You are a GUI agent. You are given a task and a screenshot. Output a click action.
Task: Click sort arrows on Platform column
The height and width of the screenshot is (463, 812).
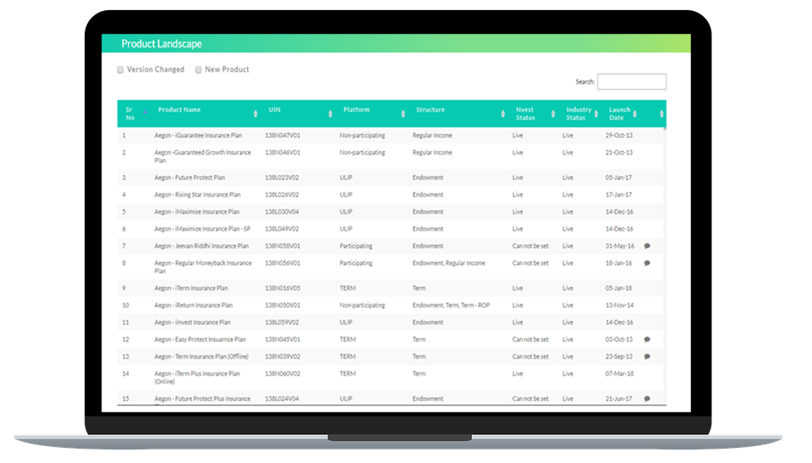[402, 114]
